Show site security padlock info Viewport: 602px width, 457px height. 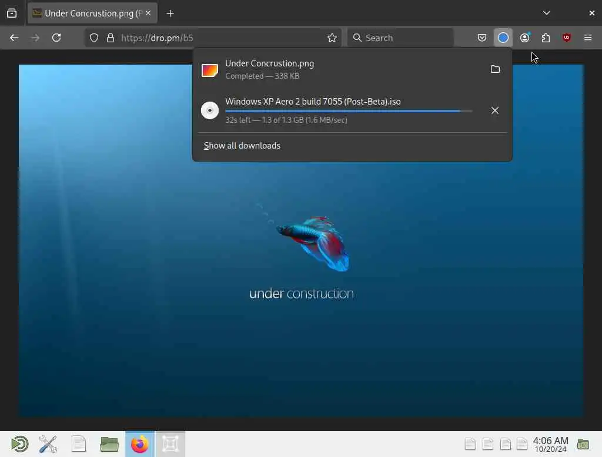[x=111, y=38]
